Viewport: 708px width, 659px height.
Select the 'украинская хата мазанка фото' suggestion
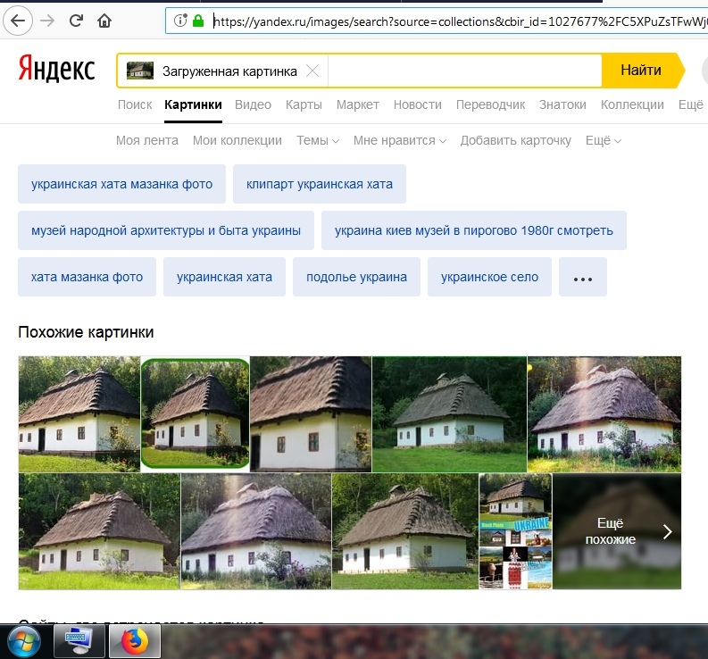[x=121, y=184]
